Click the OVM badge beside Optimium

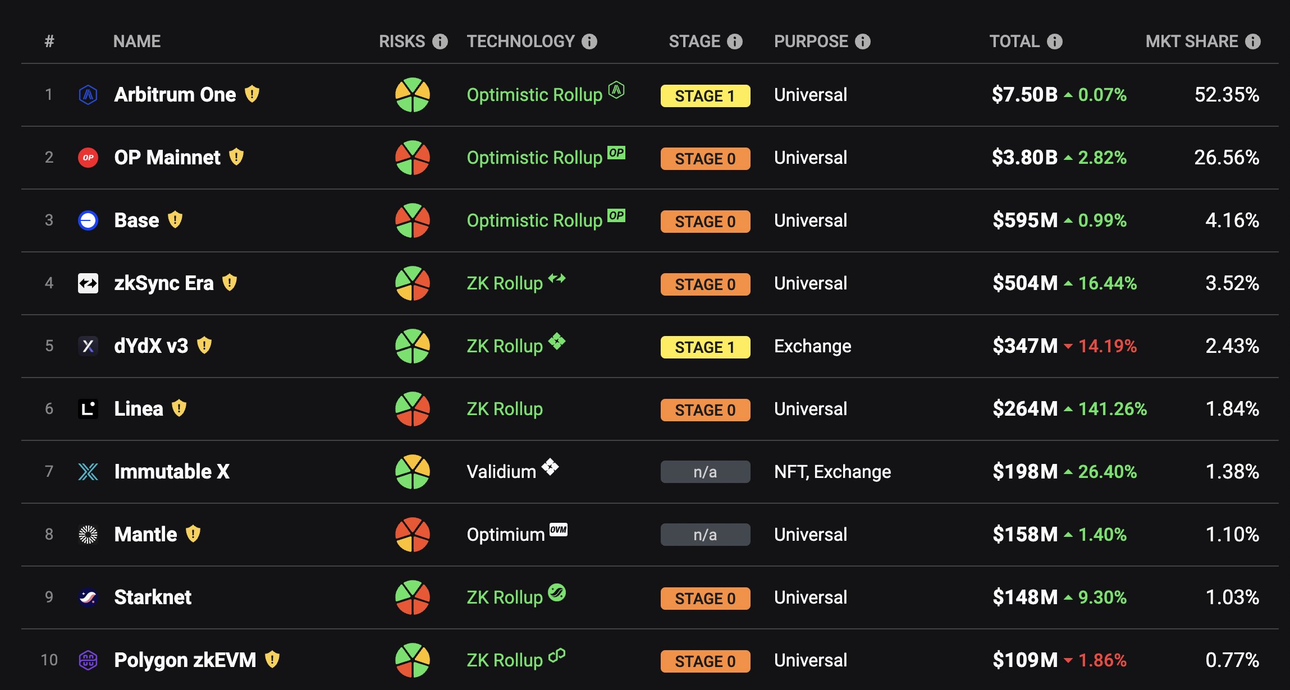click(559, 530)
